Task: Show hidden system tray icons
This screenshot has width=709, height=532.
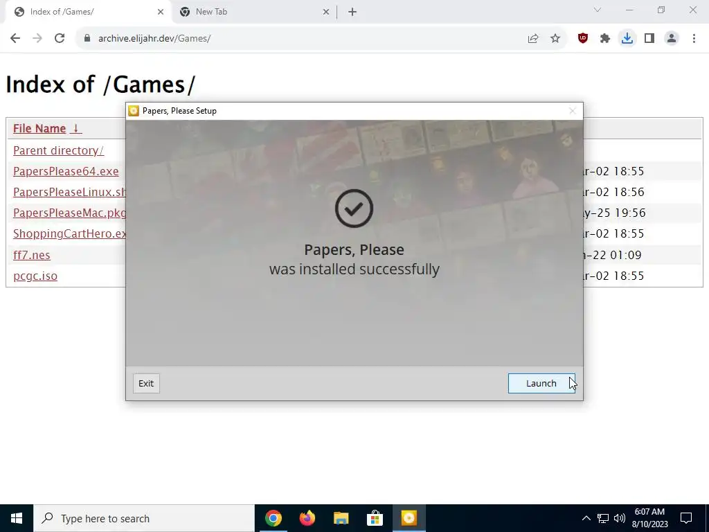Action: click(586, 518)
